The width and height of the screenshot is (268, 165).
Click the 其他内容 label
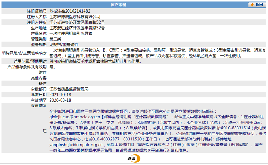pos(39,78)
